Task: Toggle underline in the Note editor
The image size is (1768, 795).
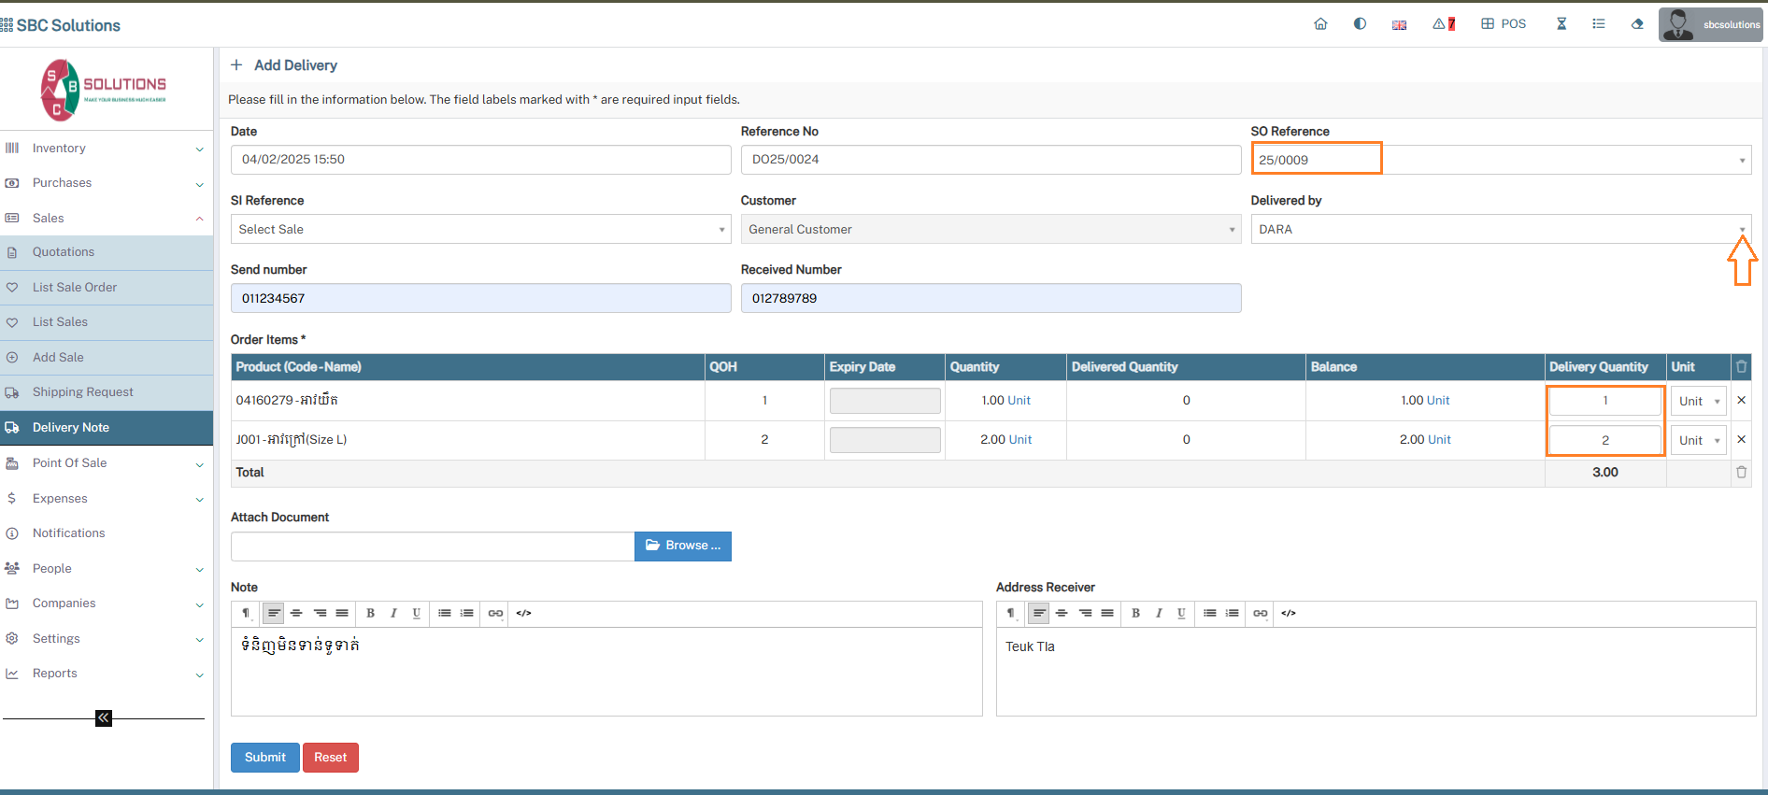Action: 417,613
